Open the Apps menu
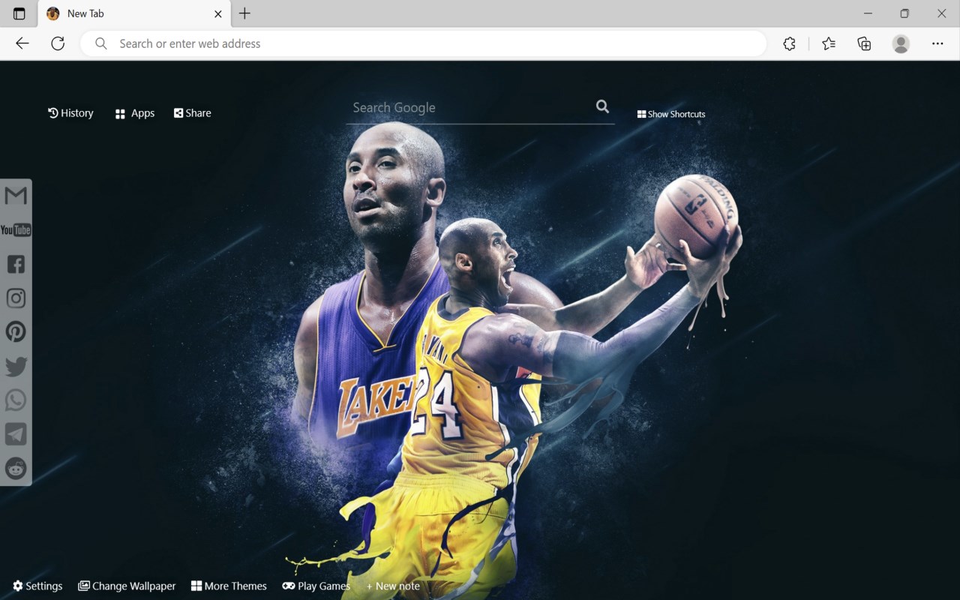This screenshot has width=960, height=600. pos(135,113)
